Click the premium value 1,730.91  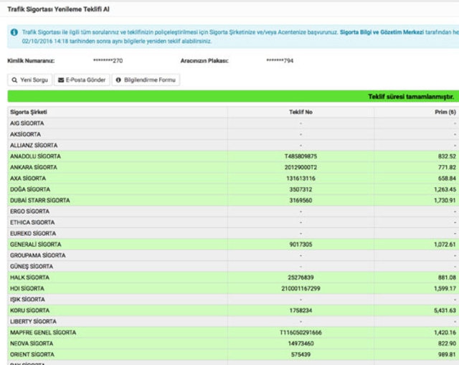(x=445, y=201)
